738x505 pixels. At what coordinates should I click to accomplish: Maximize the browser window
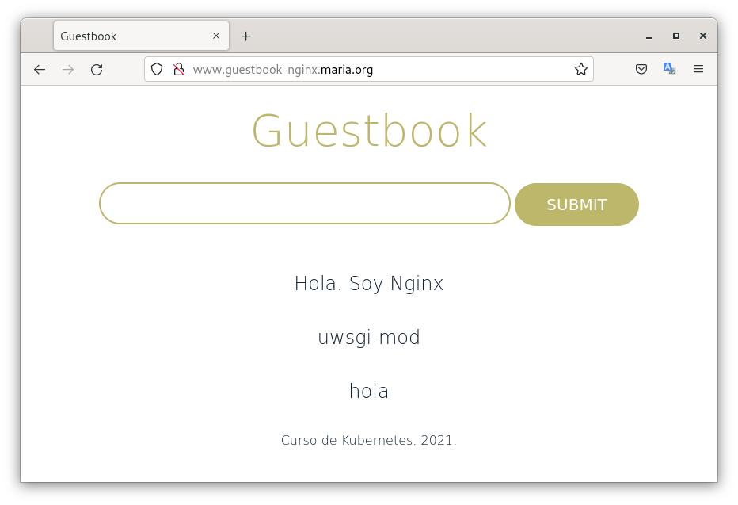[x=675, y=36]
